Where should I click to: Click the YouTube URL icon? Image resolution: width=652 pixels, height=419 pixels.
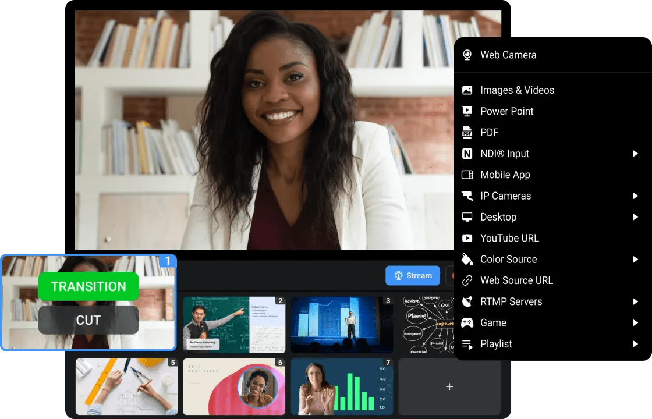coord(467,238)
